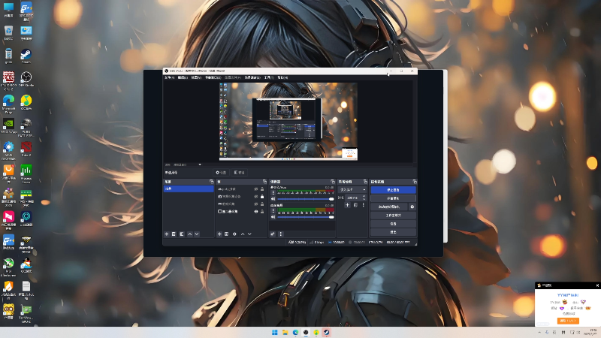Click the Start Recording button

click(393, 198)
